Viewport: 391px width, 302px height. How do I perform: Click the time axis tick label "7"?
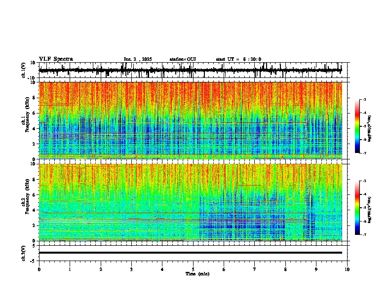(255, 269)
